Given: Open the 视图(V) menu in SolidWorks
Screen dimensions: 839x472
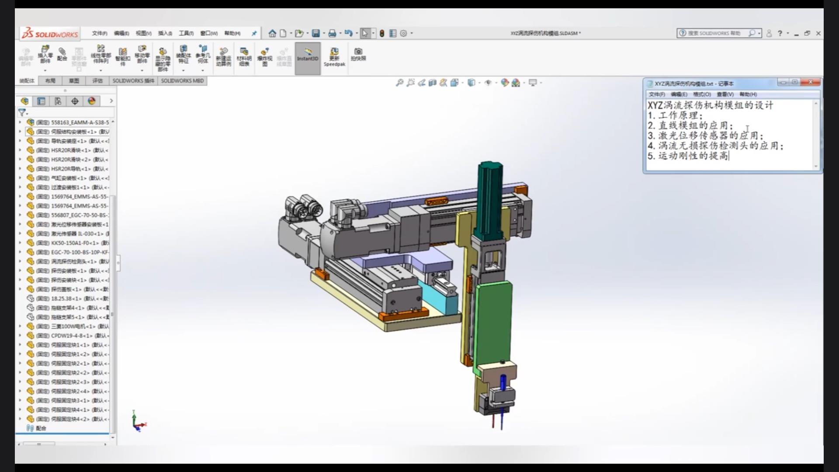Looking at the screenshot, I should point(143,33).
